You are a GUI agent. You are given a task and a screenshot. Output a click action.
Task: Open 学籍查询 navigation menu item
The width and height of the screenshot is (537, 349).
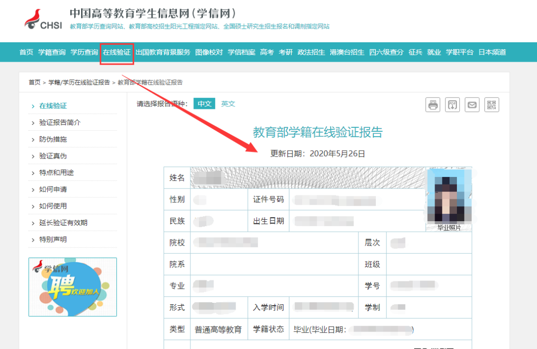click(52, 52)
